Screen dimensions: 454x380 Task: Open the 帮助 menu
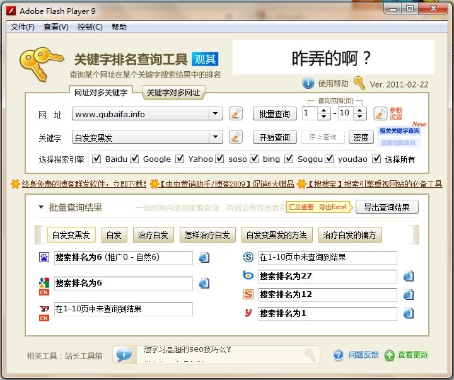coord(119,27)
